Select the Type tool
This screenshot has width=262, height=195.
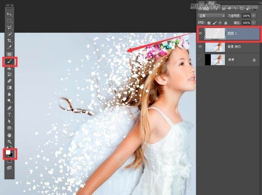click(9, 115)
